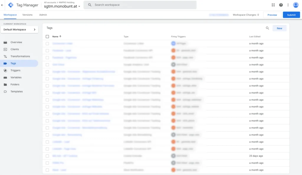
Task: Open the Help question mark icon
Action: [281, 5]
